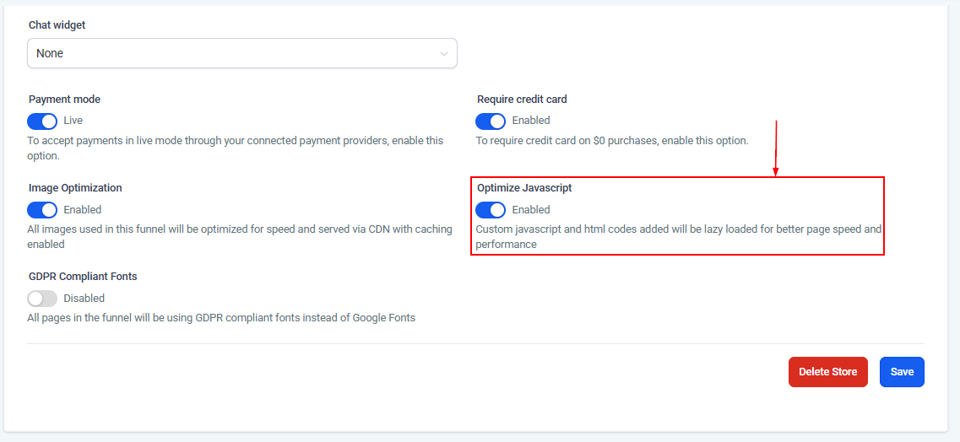
Task: Click the "Payment mode" heading
Action: click(x=64, y=100)
